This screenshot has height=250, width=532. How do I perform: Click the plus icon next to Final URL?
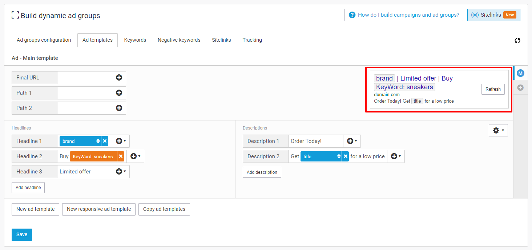(119, 78)
